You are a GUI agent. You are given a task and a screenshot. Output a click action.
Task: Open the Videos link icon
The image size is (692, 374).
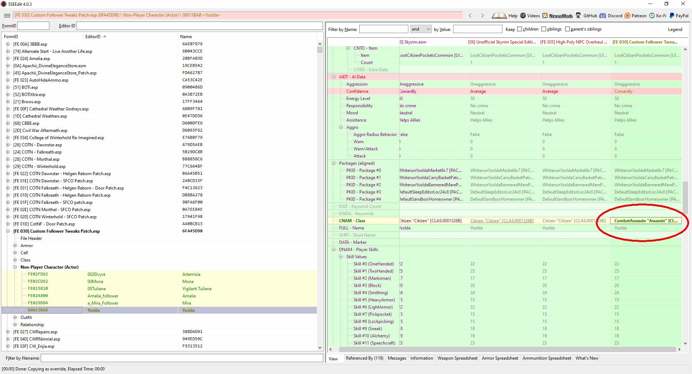pos(523,15)
